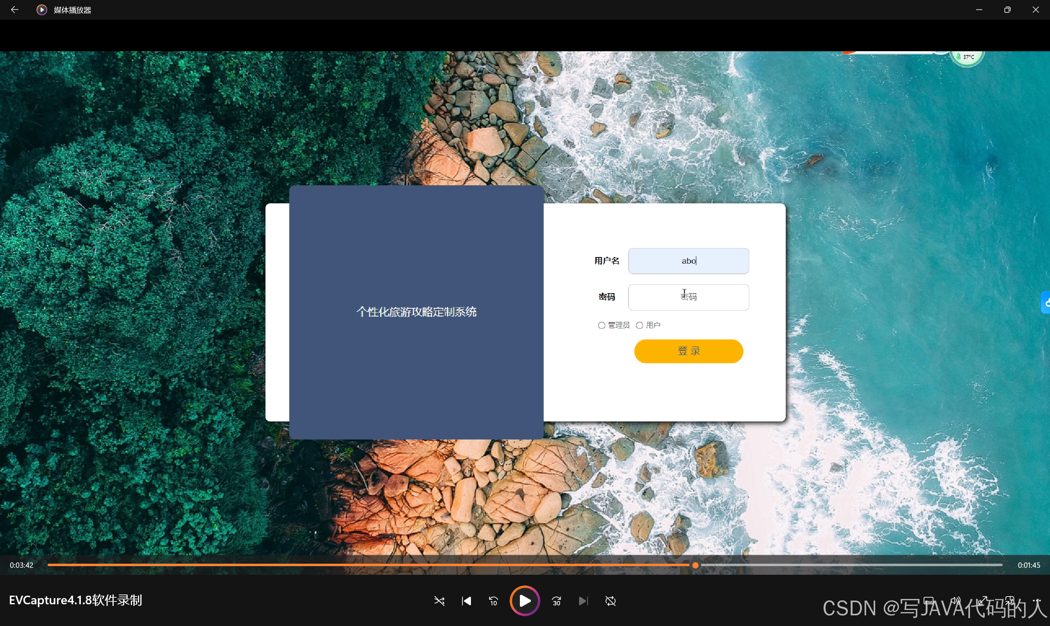The height and width of the screenshot is (626, 1050).
Task: Click the 用户名 username field
Action: (x=689, y=261)
